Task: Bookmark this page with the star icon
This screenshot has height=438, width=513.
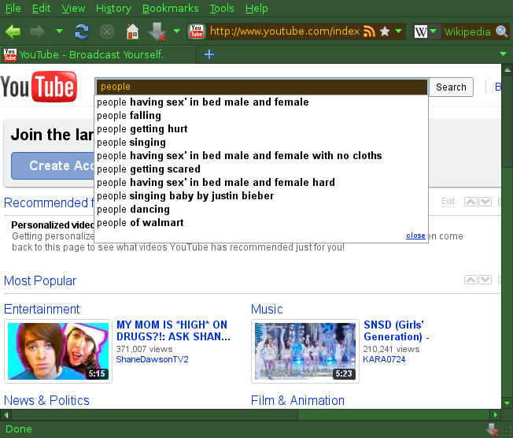Action: 385,32
